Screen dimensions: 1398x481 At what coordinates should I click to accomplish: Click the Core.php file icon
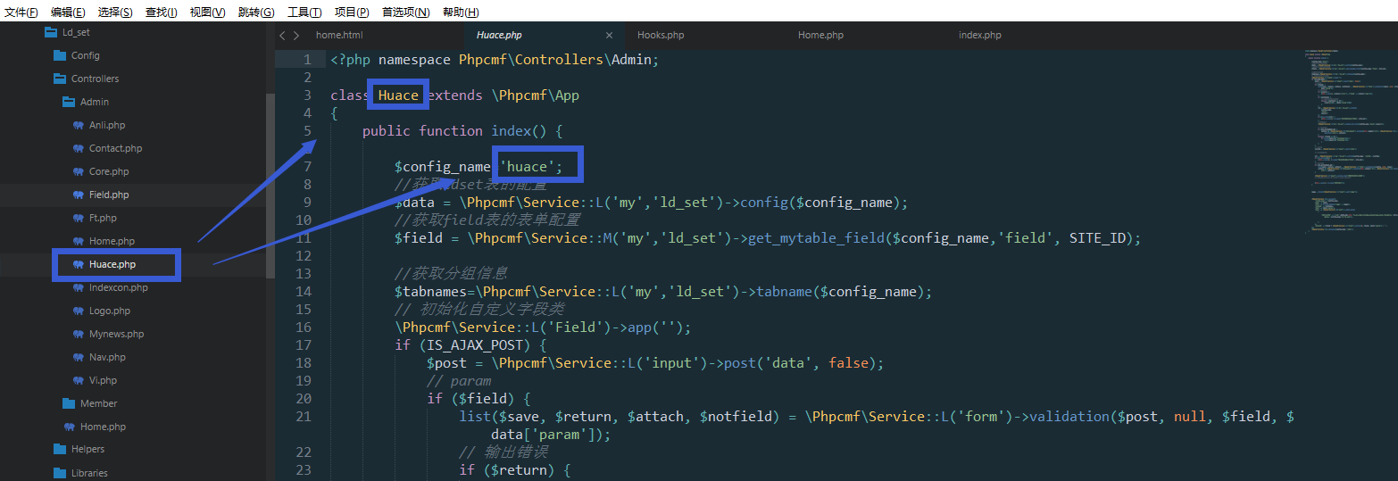tap(78, 171)
